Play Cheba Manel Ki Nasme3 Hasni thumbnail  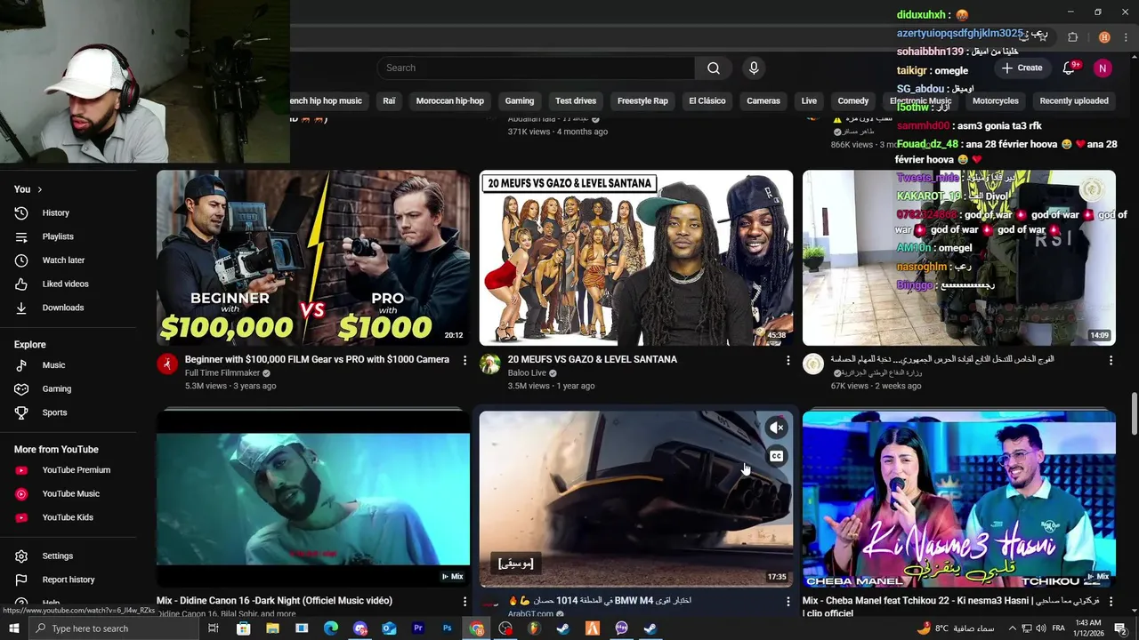(959, 499)
